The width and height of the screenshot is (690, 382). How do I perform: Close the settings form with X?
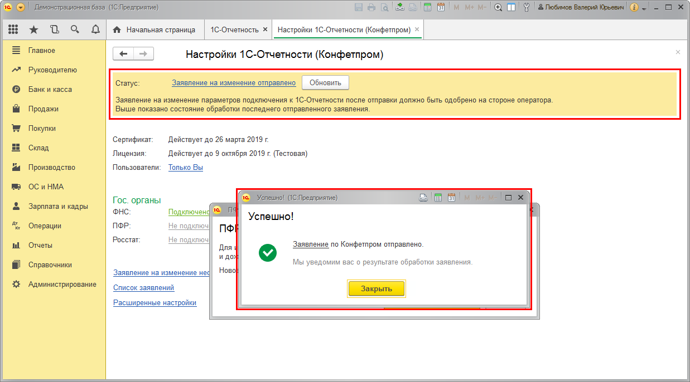pos(678,52)
